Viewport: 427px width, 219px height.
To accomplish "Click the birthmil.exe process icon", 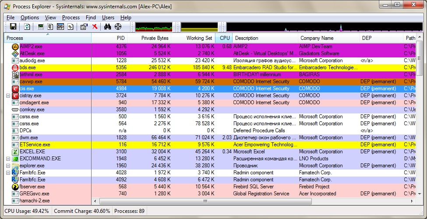I will (15, 74).
